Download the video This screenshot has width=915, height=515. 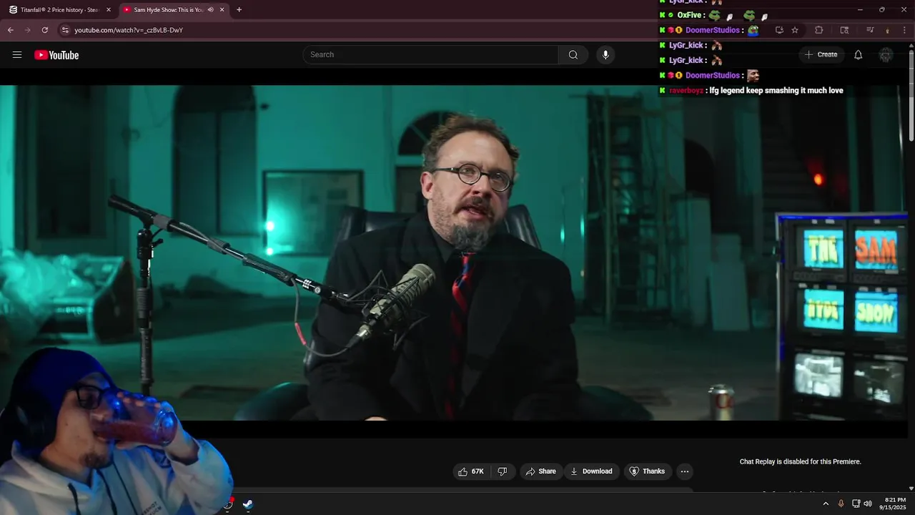(x=591, y=471)
